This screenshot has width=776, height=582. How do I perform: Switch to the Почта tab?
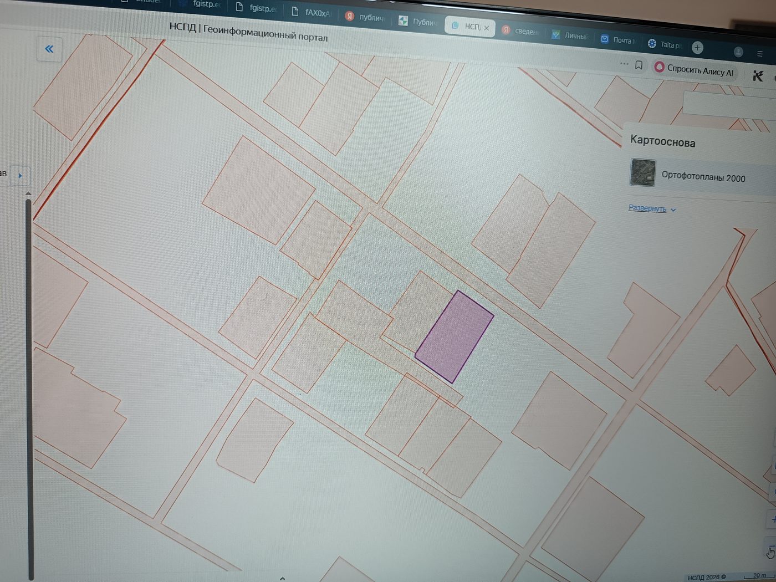pyautogui.click(x=617, y=39)
